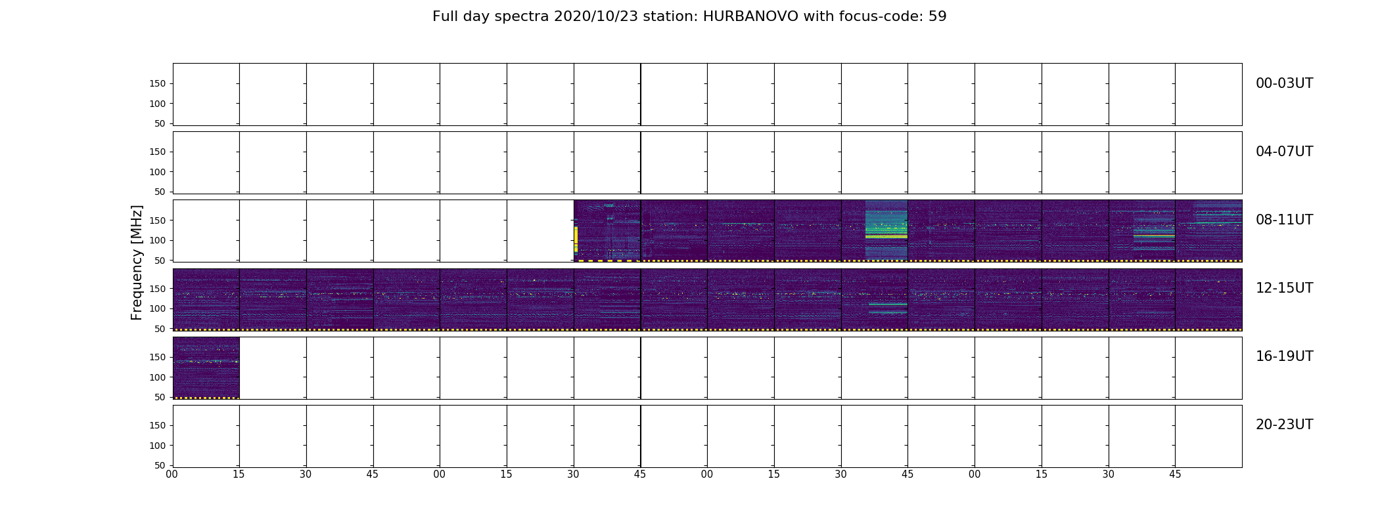This screenshot has height=525, width=1380.
Task: Click the bright yellow horizontal band in the 08-11UT row
Action: 886,236
